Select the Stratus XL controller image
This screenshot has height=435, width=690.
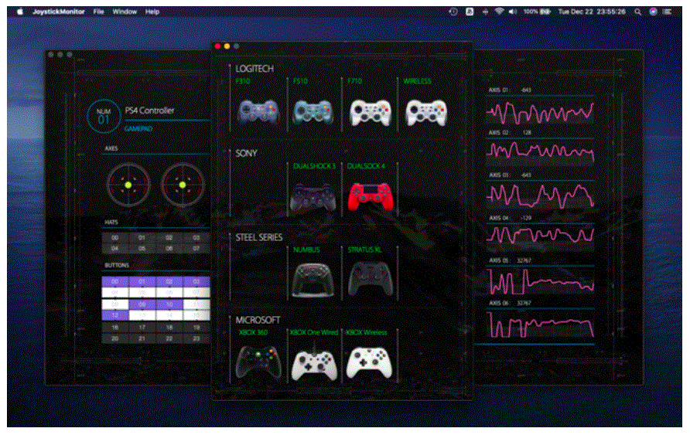[x=370, y=279]
